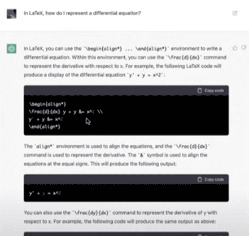The image size is (249, 236).
Task: Click the clipboard icon in first code block
Action: 200,91
